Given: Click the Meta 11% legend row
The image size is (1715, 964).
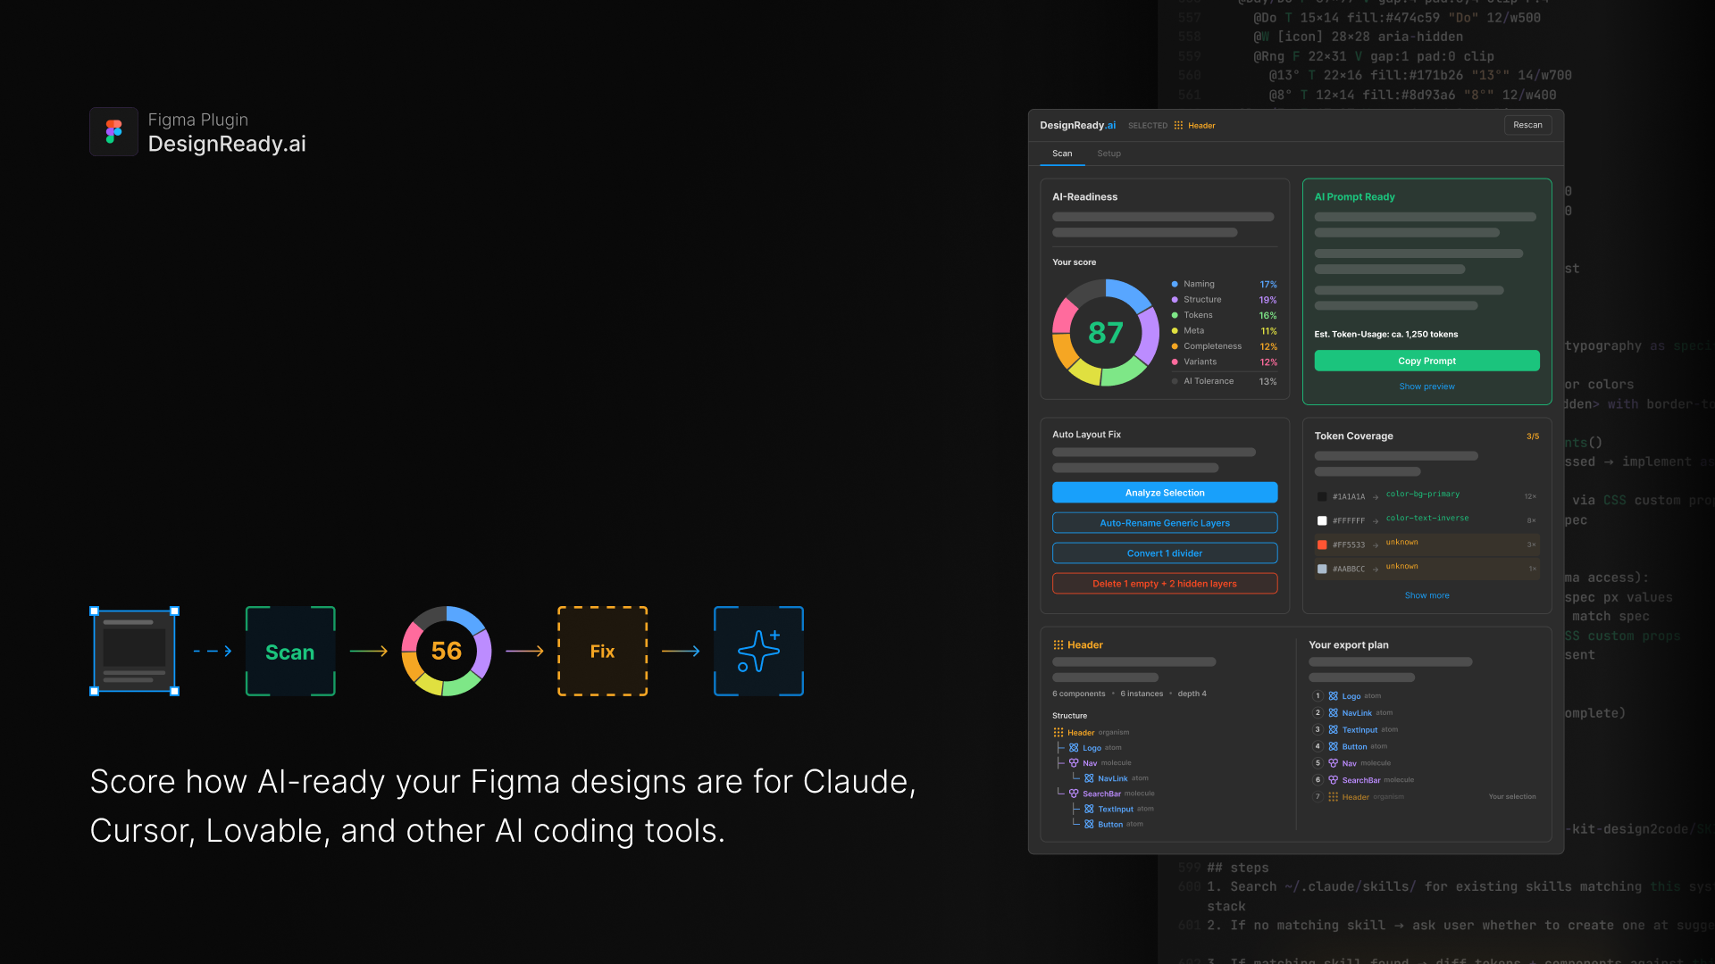Looking at the screenshot, I should coord(1224,331).
